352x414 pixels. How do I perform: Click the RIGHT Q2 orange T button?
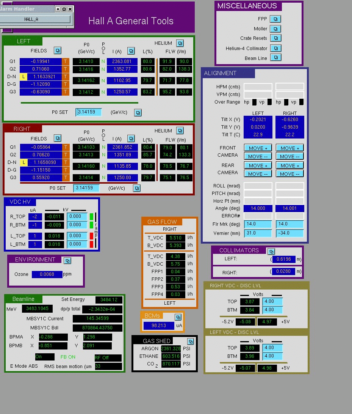point(66,155)
